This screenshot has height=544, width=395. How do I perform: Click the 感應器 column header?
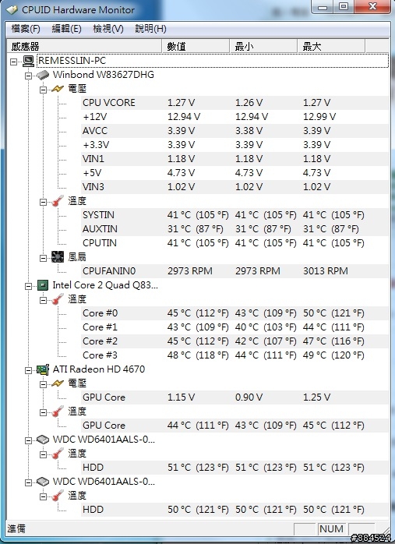tap(84, 46)
